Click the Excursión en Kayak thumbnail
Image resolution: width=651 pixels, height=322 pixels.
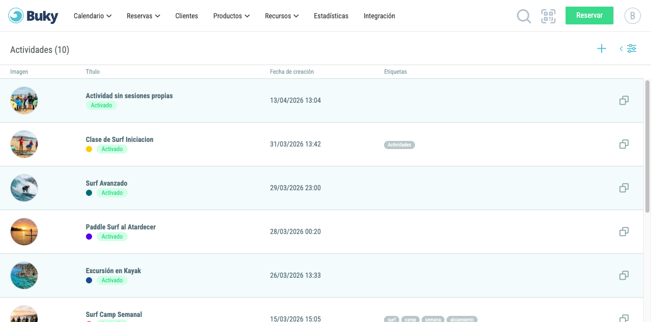(x=24, y=275)
